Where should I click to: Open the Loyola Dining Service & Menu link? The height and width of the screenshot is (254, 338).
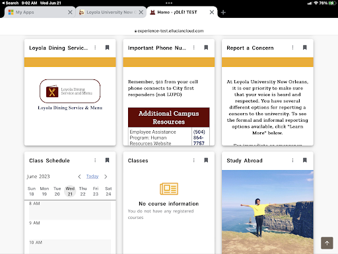(70, 108)
